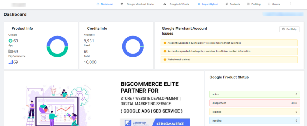Click the Import/Upload arrows icon
Image resolution: width=307 pixels, height=126 pixels.
pos(199,4)
